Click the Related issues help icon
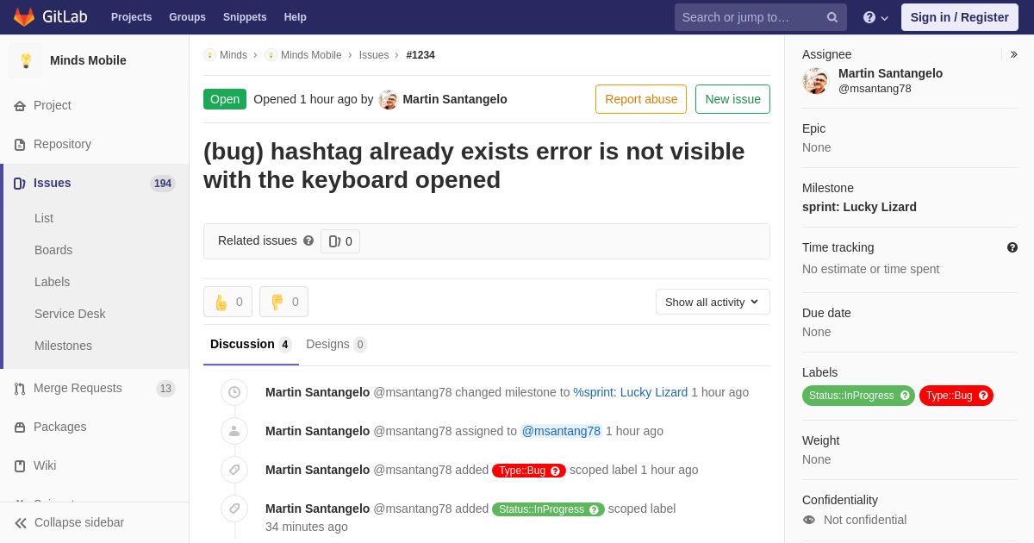The height and width of the screenshot is (543, 1034). [308, 241]
